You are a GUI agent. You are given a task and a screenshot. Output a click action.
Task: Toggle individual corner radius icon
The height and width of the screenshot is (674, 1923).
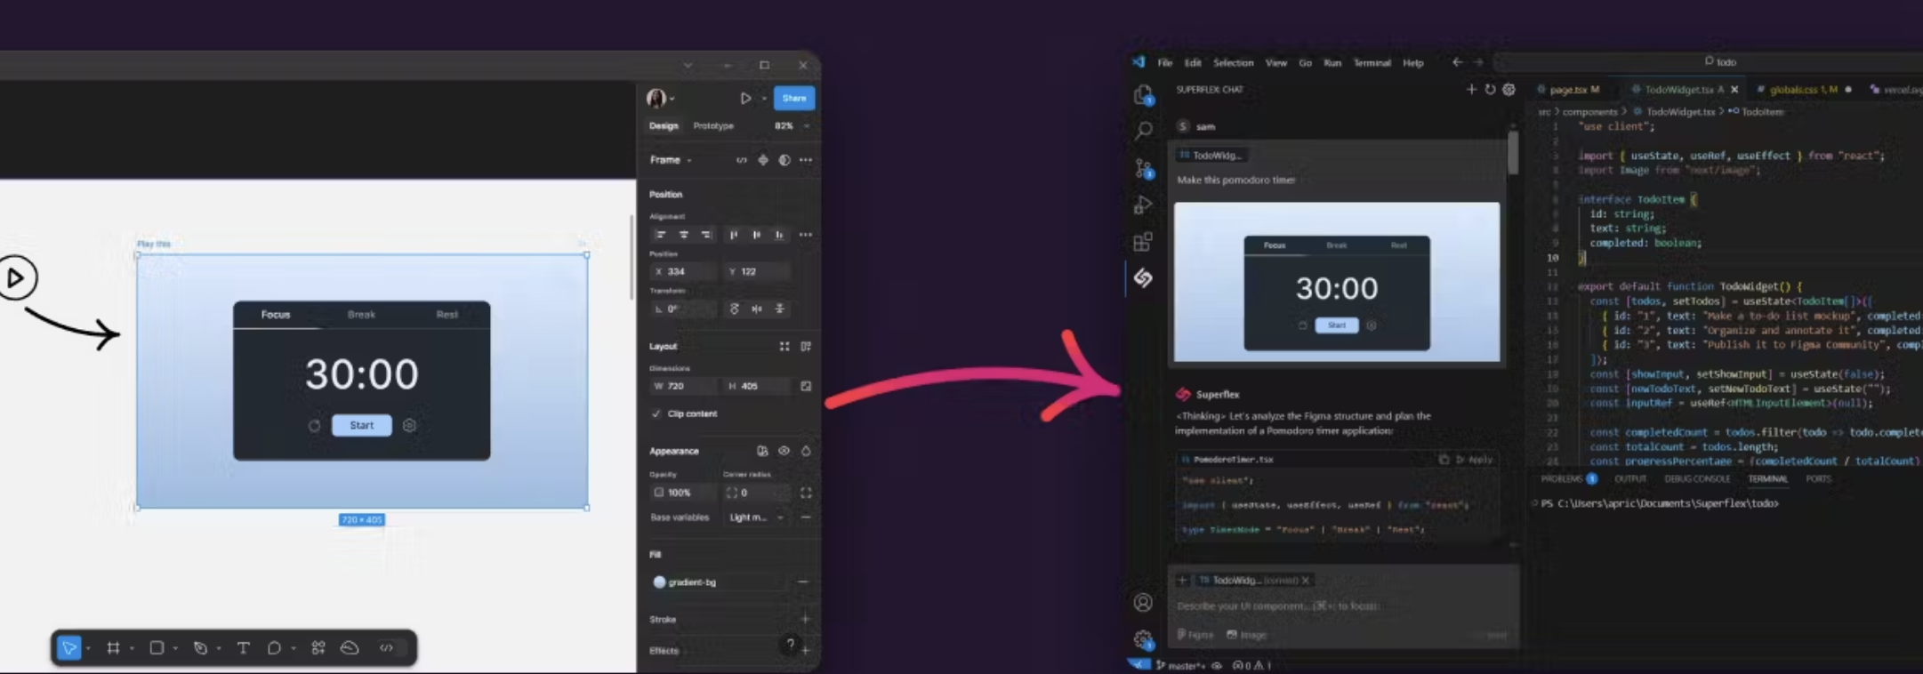(806, 493)
